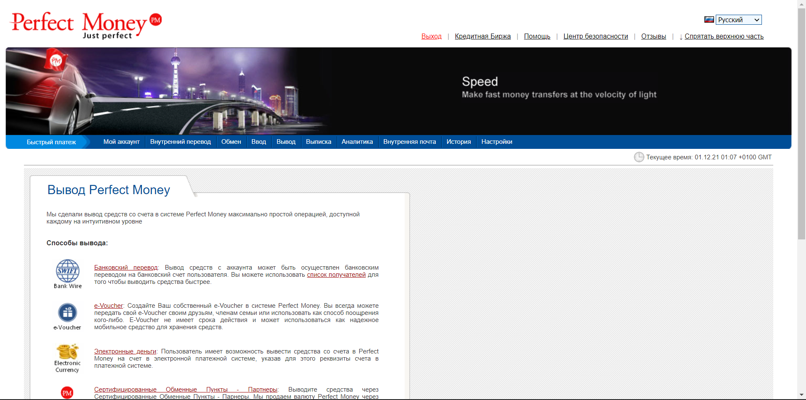
Task: Follow Сертифицированные Обменные Пункты - Партнеры link
Action: [x=186, y=390]
